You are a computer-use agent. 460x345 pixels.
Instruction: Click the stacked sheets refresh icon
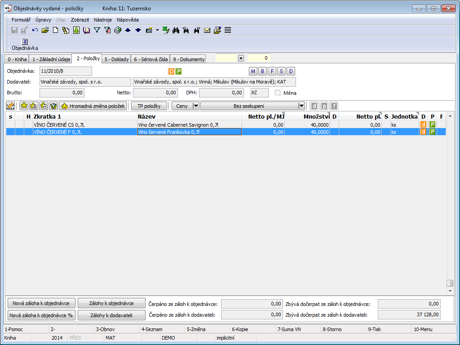point(118,30)
